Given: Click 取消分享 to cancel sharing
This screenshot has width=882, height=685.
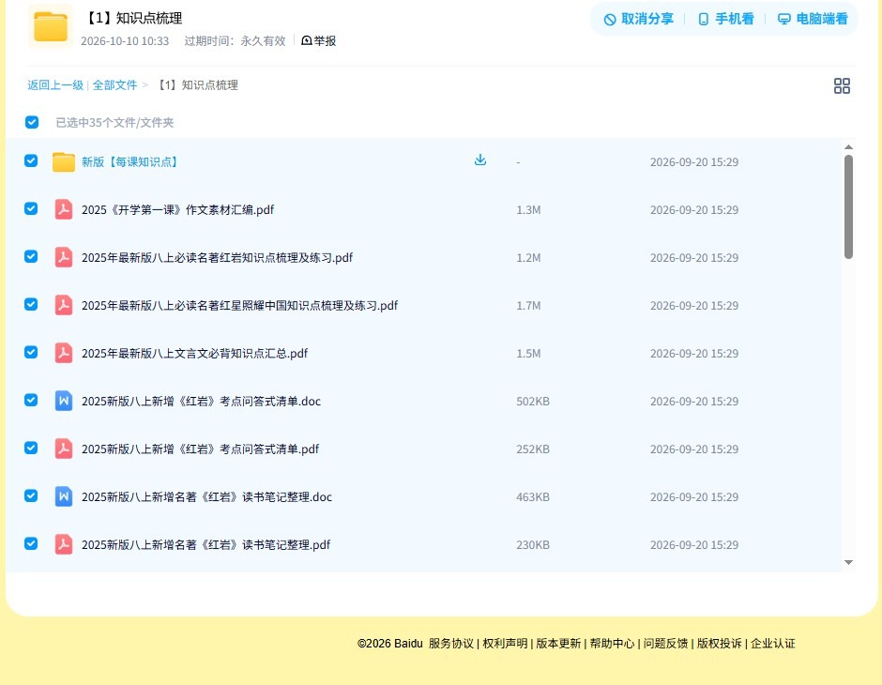Looking at the screenshot, I should coord(638,19).
